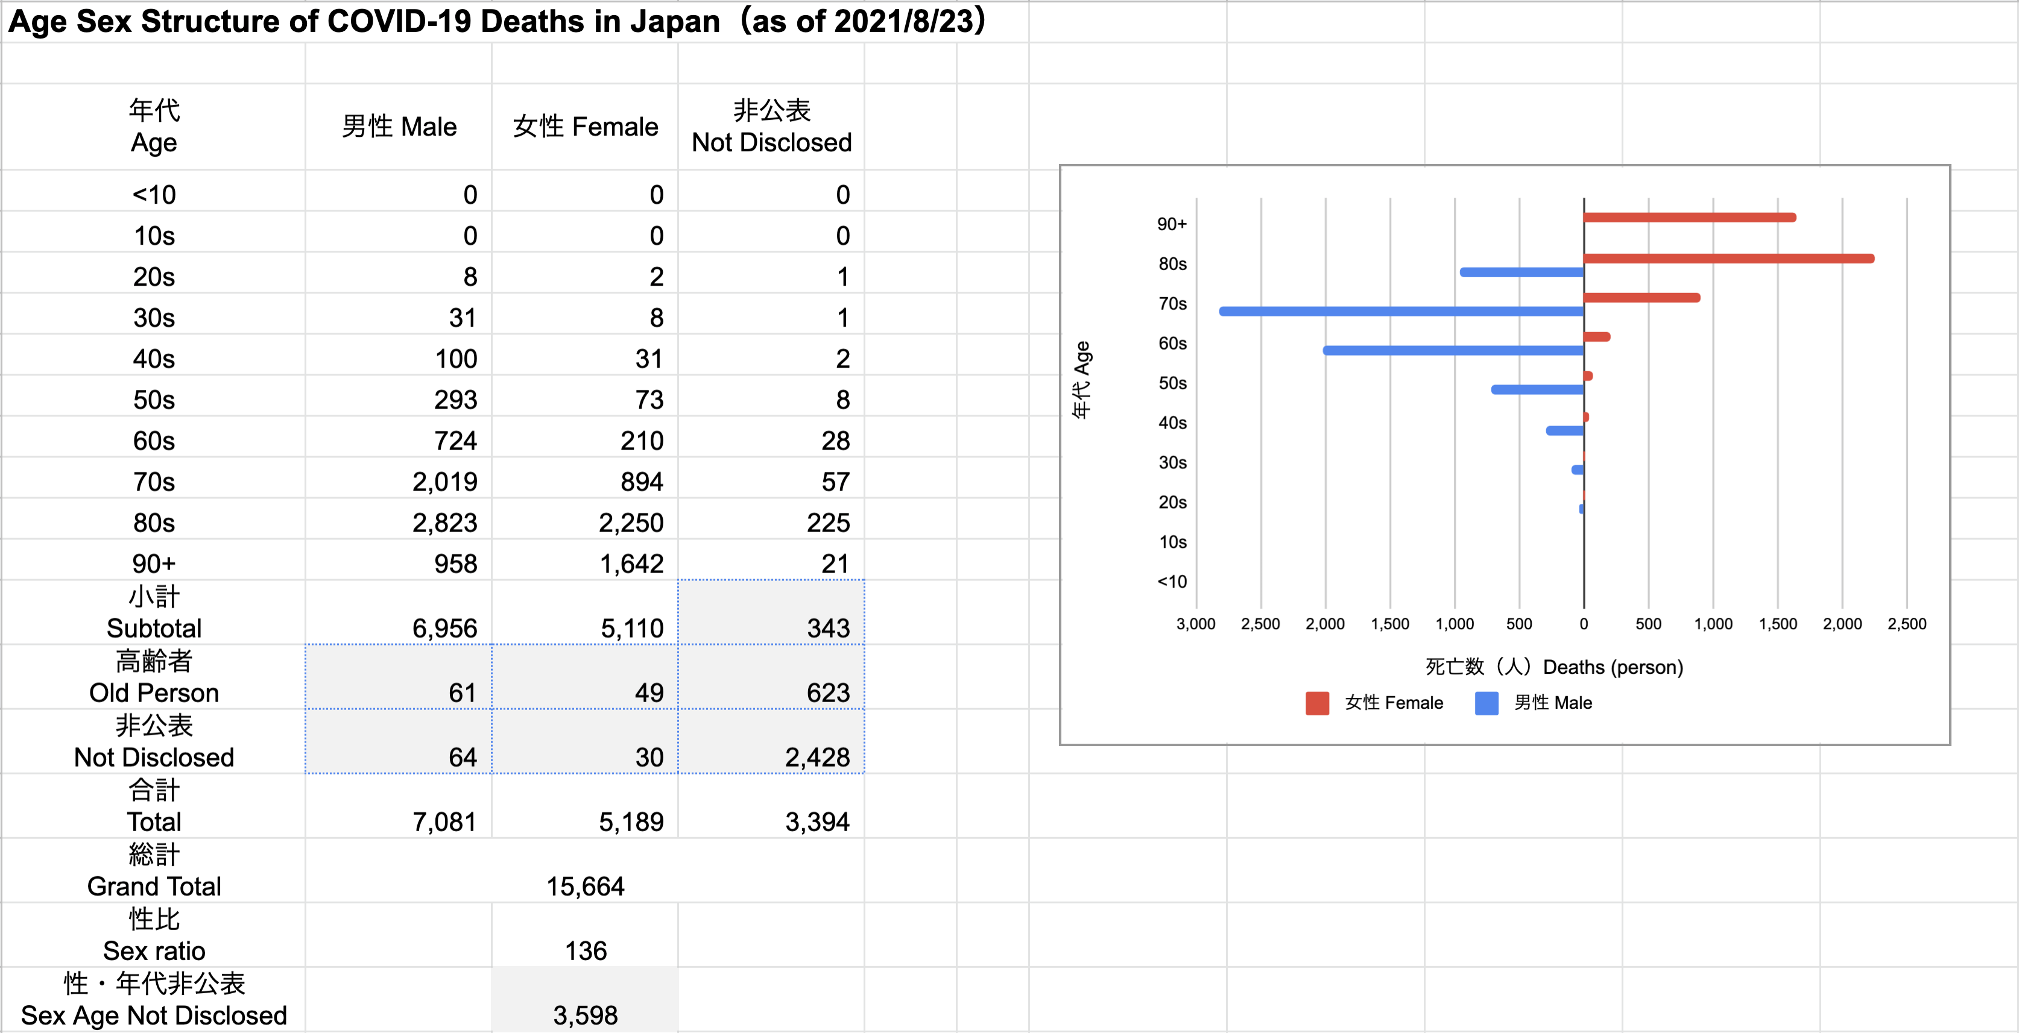Image resolution: width=2019 pixels, height=1033 pixels.
Task: Click the red female bar for 80s
Action: pyautogui.click(x=1729, y=259)
